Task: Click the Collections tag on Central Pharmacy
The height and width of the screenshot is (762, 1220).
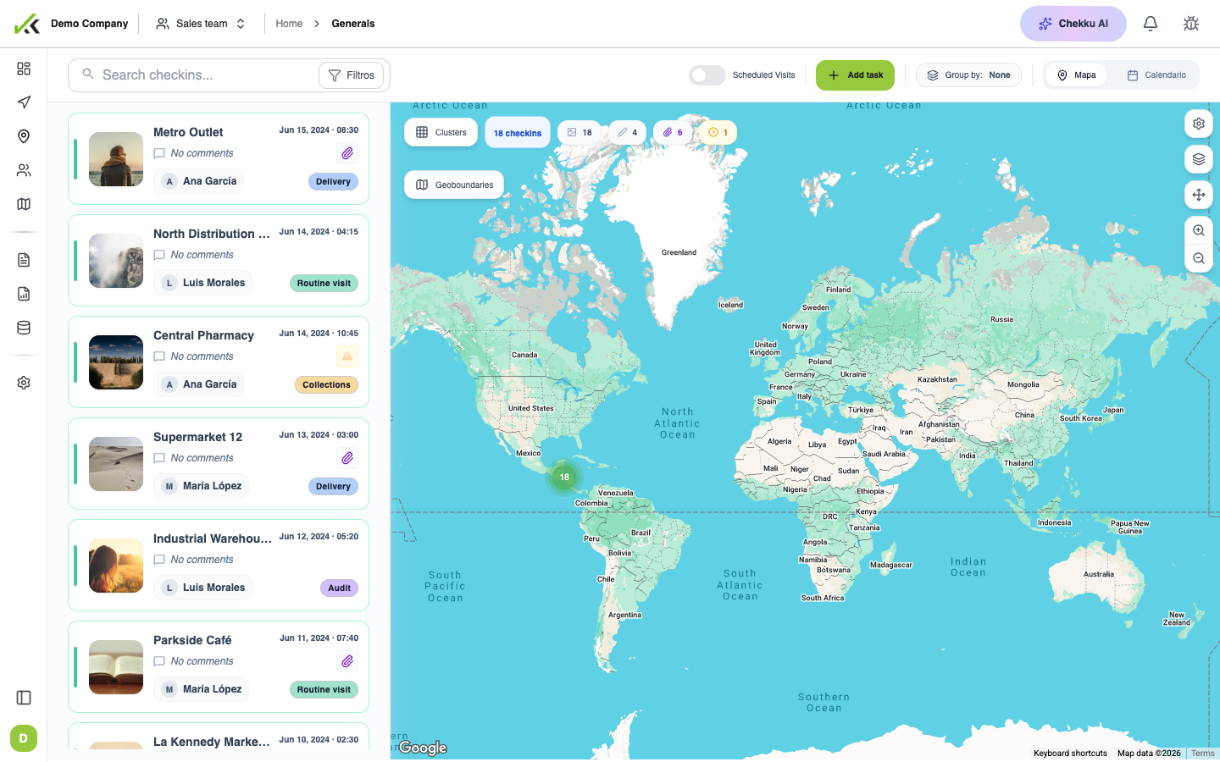Action: pos(326,385)
